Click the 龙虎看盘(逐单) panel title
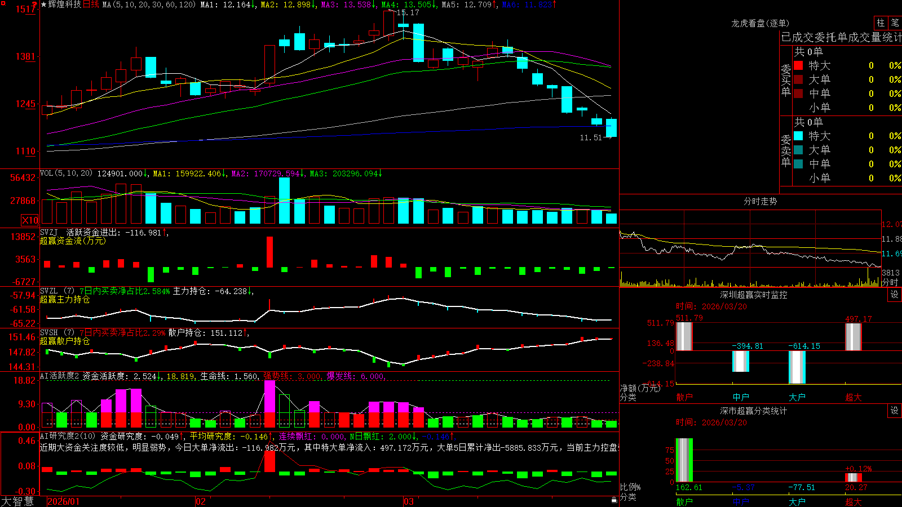Viewport: 902px width, 507px height. coord(760,23)
